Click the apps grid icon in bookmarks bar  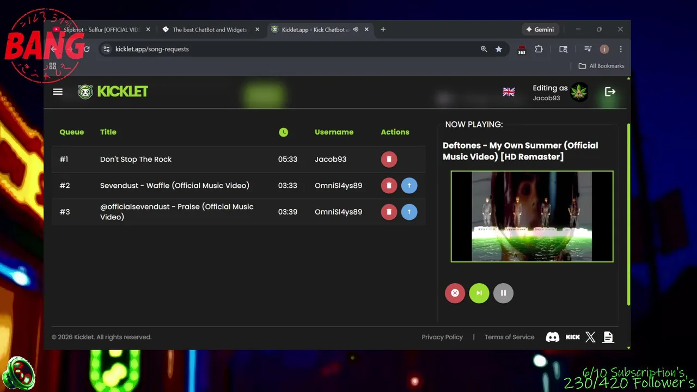pos(53,66)
